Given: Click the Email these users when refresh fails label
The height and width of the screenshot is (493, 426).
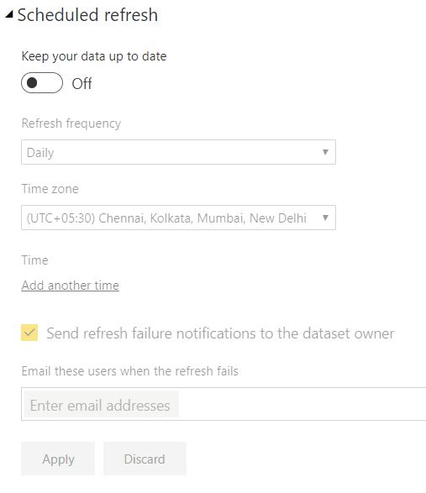Looking at the screenshot, I should click(x=129, y=371).
